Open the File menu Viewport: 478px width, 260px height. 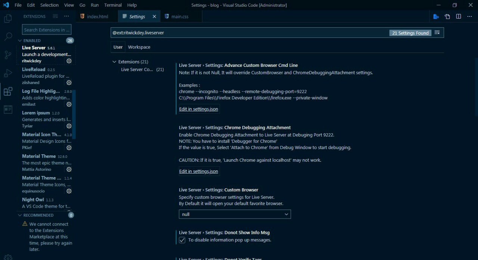pos(18,5)
